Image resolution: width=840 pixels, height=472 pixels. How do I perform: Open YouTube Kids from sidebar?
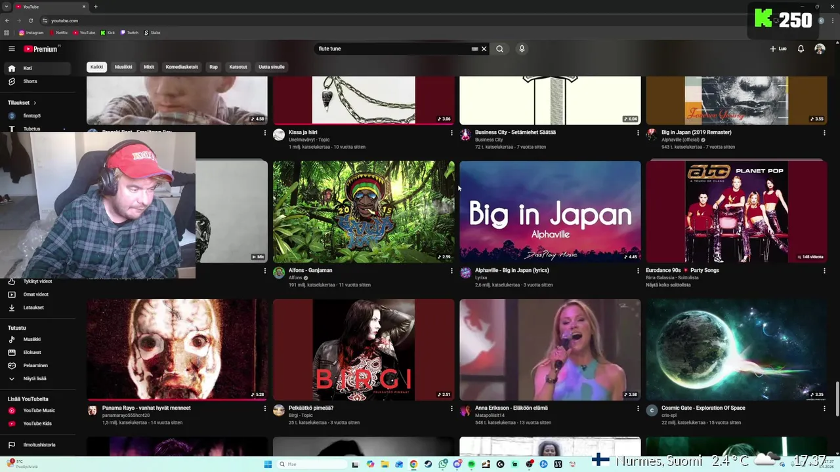[37, 423]
